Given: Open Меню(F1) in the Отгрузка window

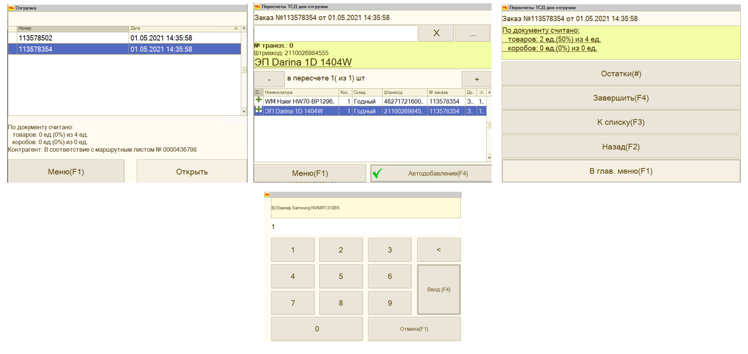Looking at the screenshot, I should coord(66,172).
